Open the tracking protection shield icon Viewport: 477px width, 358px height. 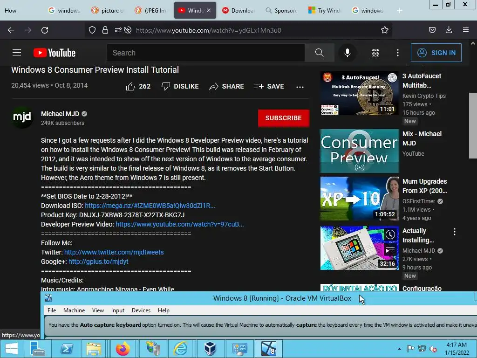pos(92,30)
